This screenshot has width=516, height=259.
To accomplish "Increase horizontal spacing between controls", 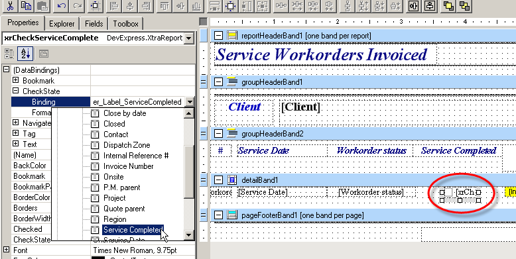I will click(x=297, y=5).
